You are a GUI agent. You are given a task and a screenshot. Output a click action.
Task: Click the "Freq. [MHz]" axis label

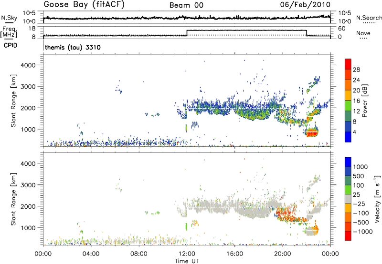(9, 32)
